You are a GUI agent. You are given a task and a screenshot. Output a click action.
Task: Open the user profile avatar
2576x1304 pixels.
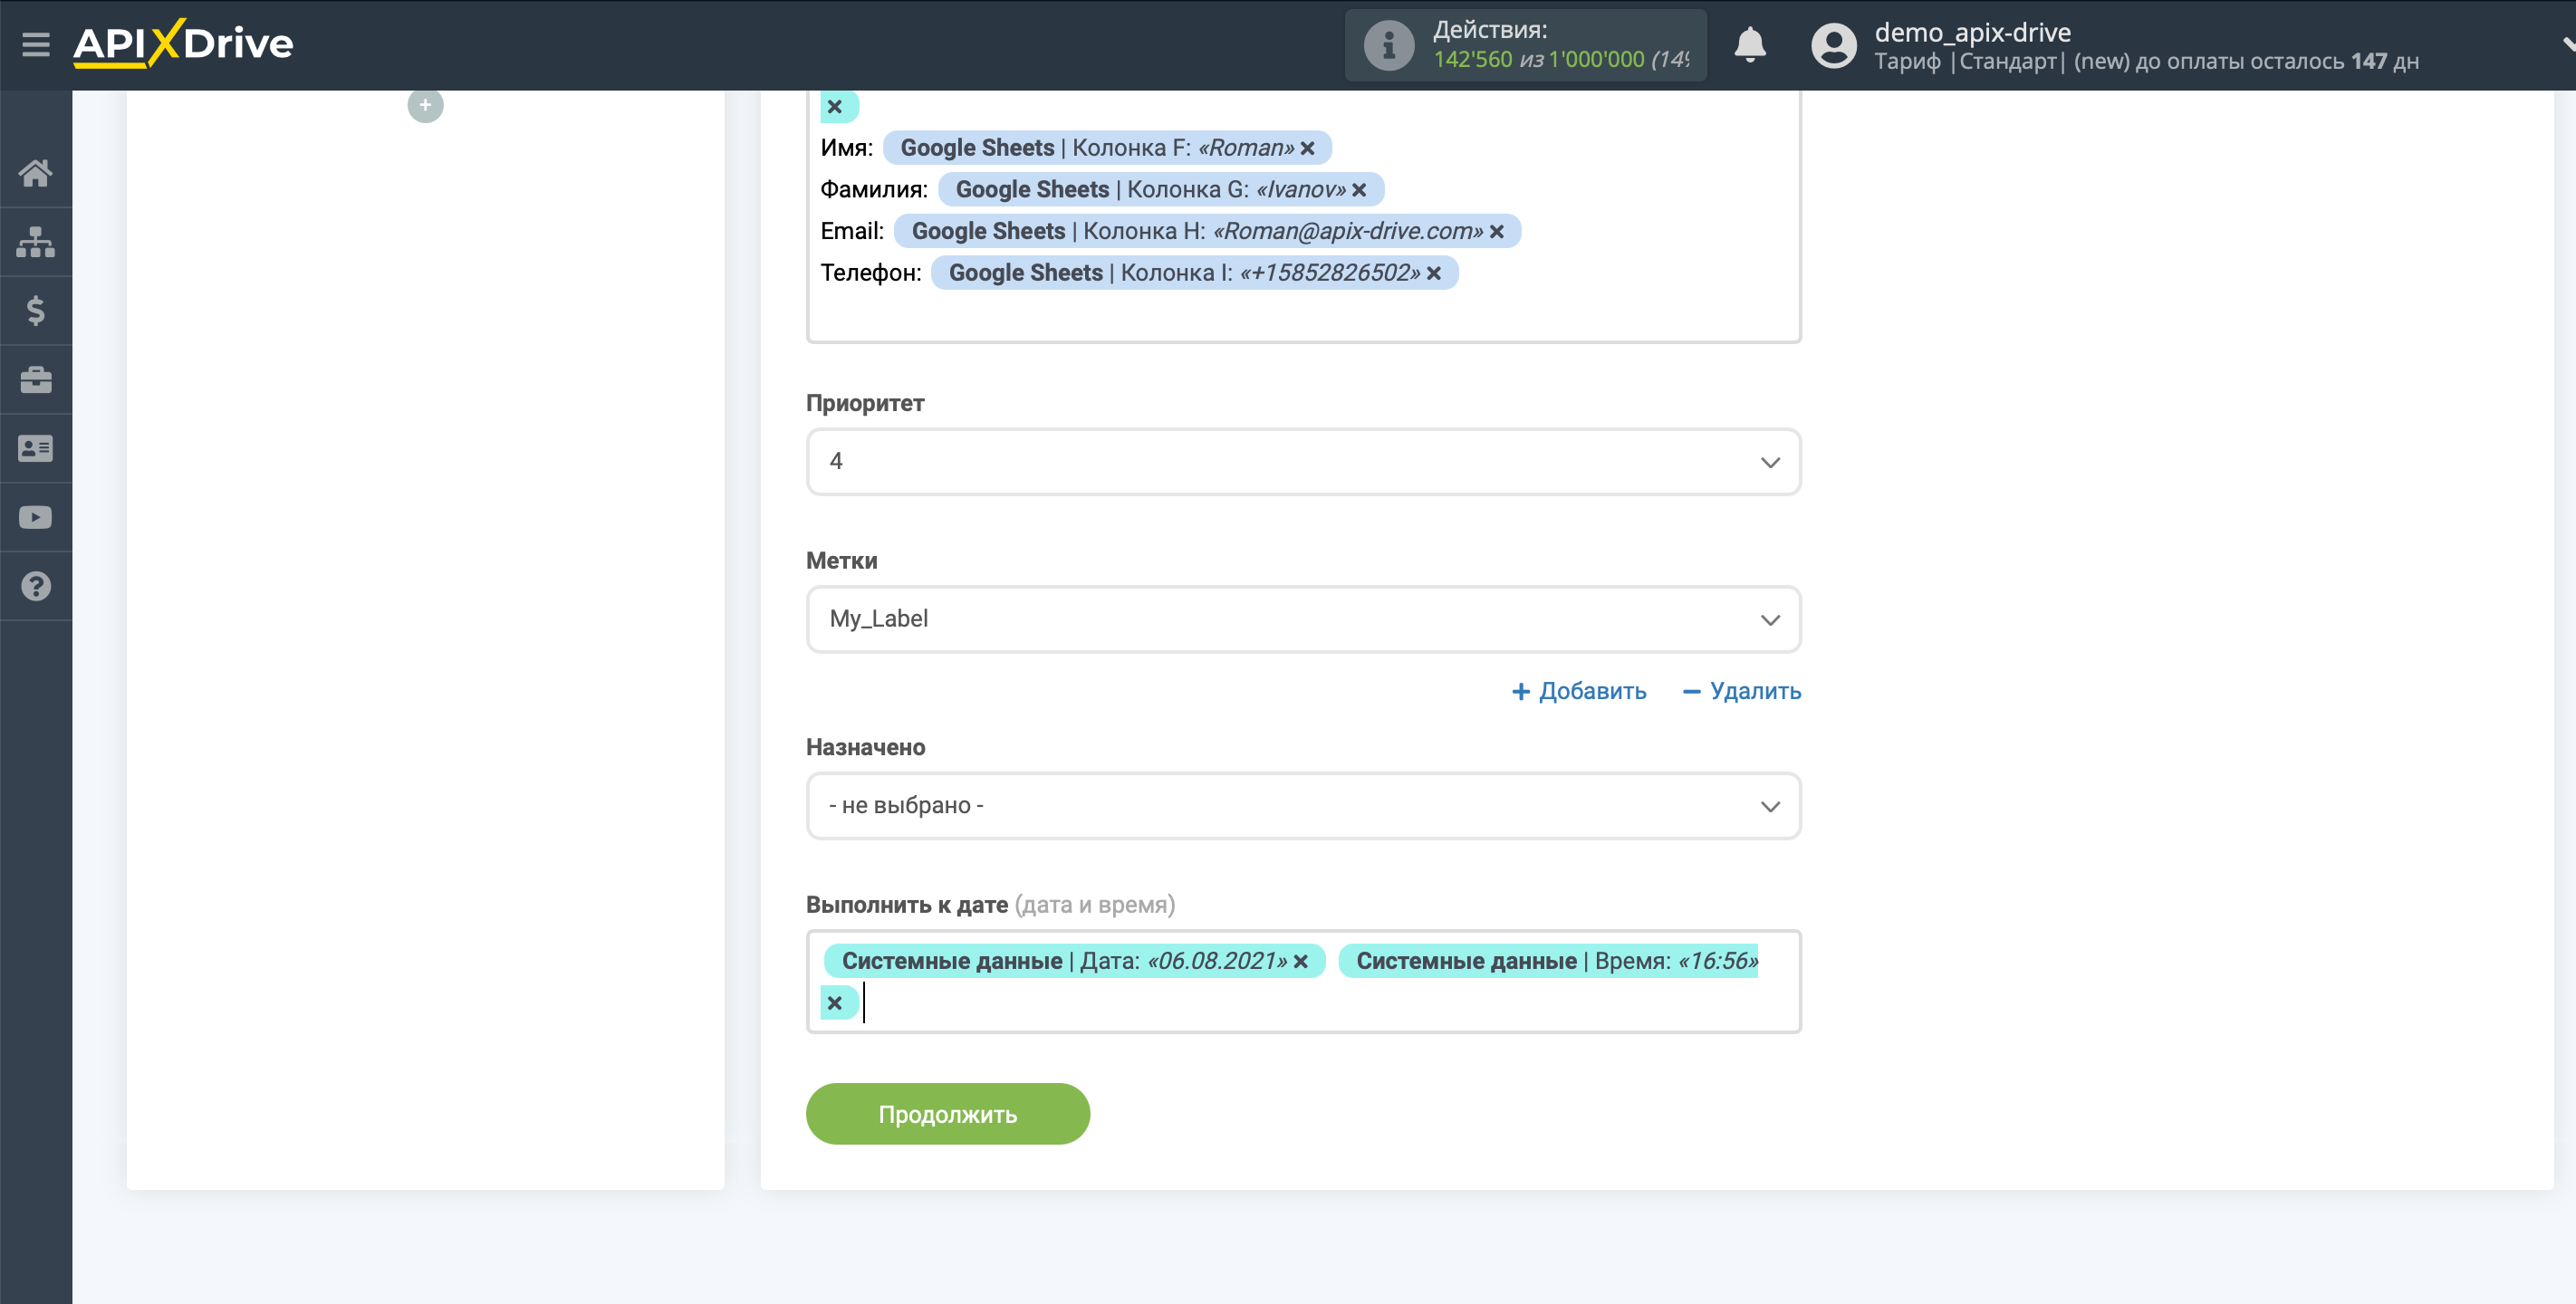point(1833,45)
